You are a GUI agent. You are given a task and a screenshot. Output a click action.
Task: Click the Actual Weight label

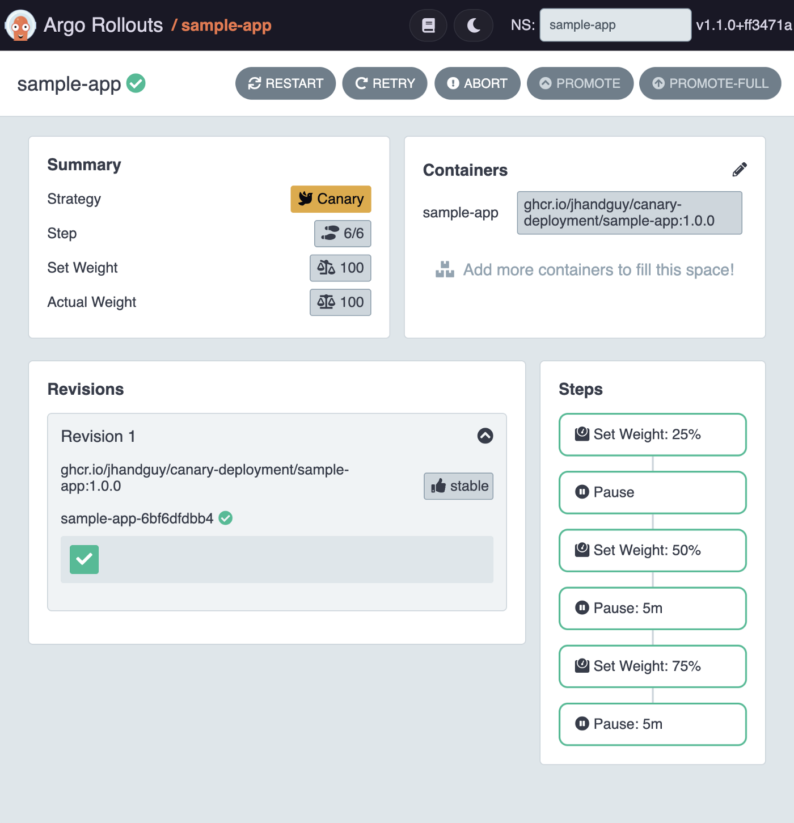92,302
